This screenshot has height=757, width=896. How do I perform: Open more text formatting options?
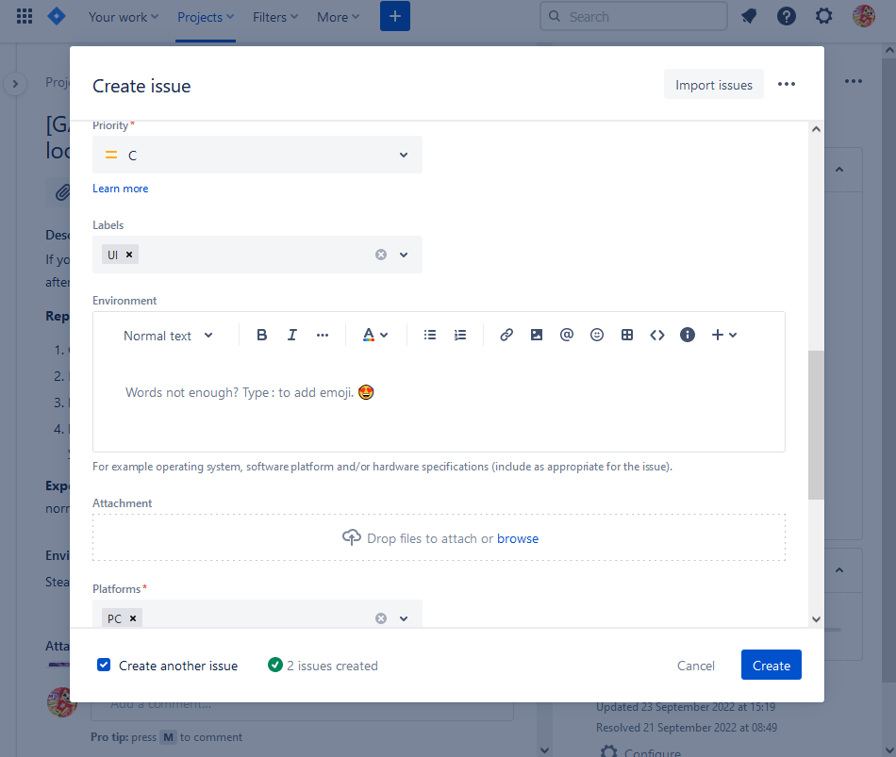click(323, 336)
